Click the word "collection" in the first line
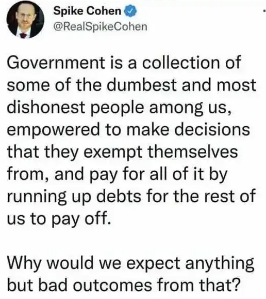This screenshot has height=299, width=266. (181, 63)
